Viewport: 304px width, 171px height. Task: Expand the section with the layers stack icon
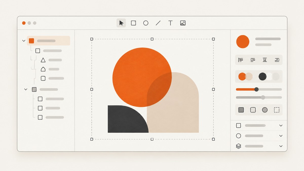(x=281, y=146)
